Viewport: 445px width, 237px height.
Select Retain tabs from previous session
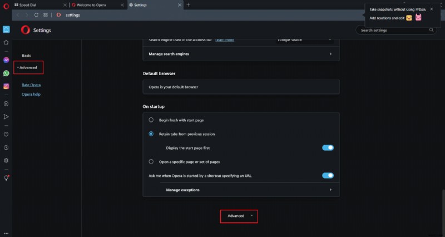tap(151, 134)
